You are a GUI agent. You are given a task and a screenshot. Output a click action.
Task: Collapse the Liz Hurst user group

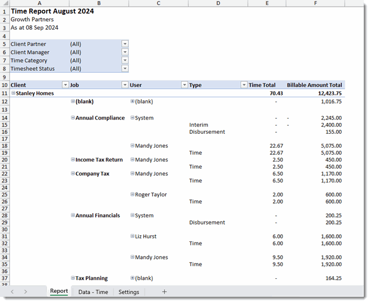coord(132,236)
